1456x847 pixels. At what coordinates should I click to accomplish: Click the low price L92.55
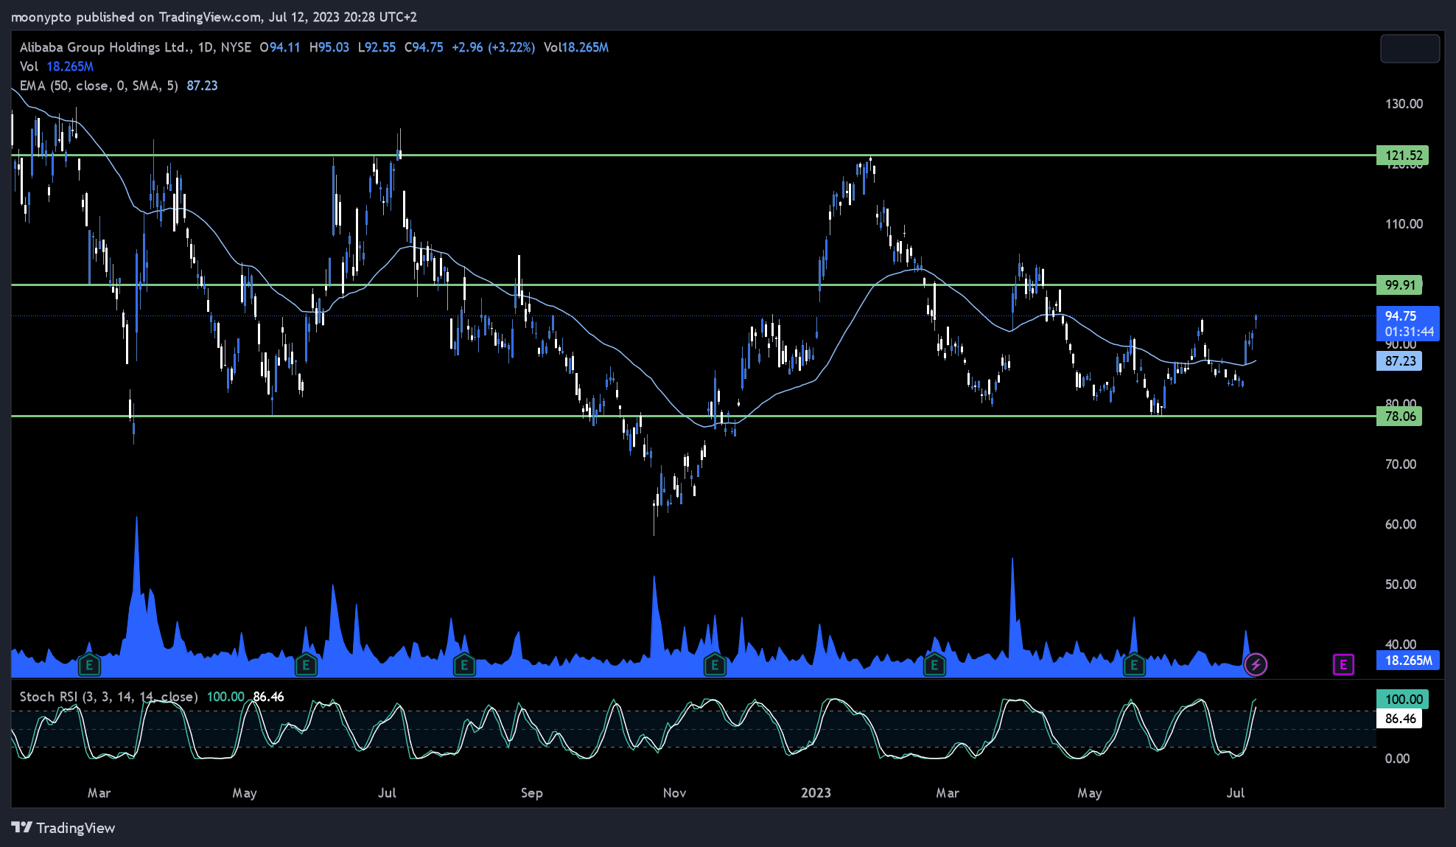(377, 47)
